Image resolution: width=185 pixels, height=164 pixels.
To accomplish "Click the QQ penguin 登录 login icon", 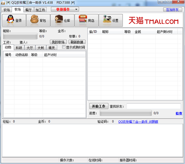I will [x=10, y=20].
